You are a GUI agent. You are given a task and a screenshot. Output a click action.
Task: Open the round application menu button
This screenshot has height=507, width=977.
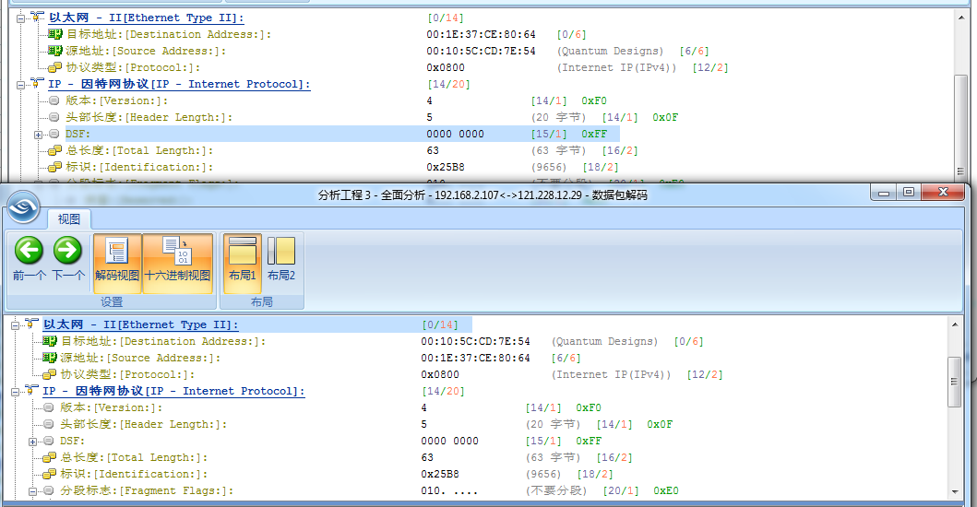tap(24, 206)
